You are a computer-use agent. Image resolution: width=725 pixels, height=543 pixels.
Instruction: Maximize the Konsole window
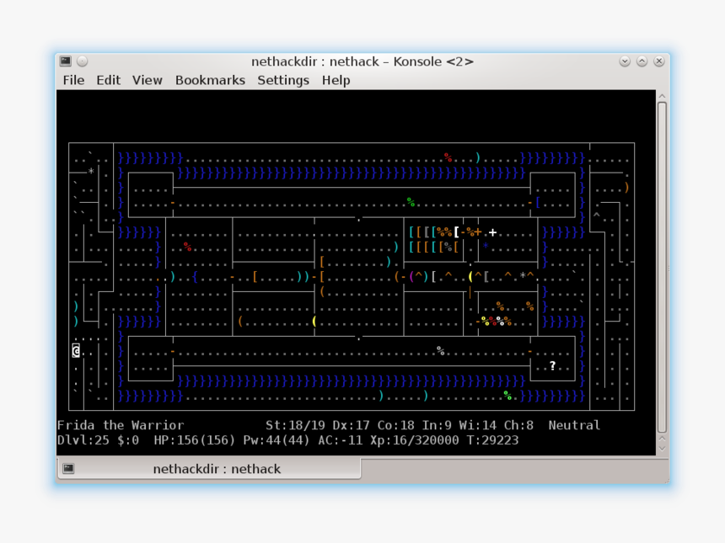(642, 61)
